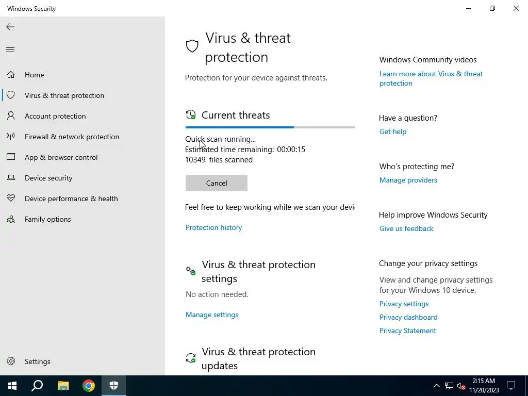The width and height of the screenshot is (528, 396).
Task: Click the back arrow icon
Action: [10, 27]
